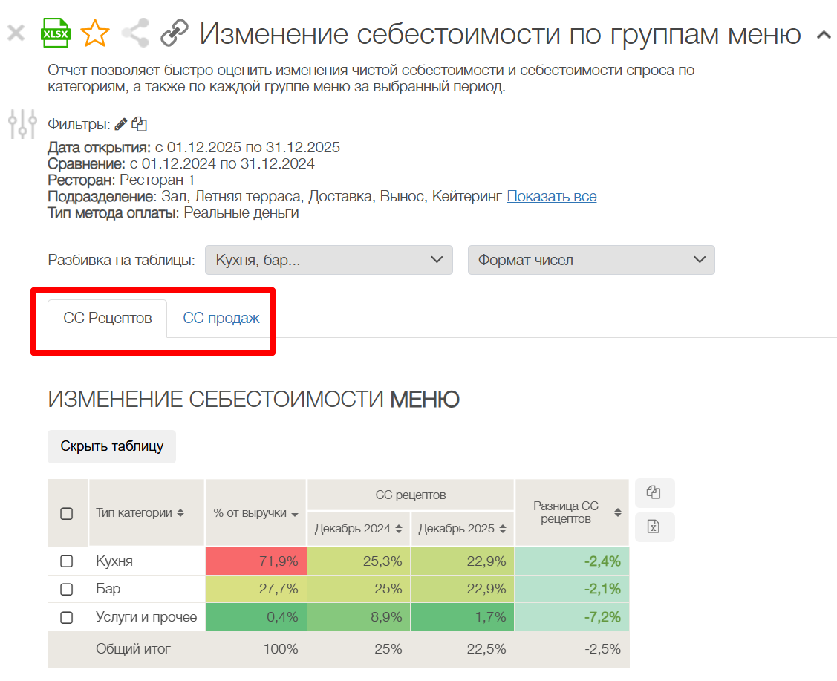837x681 pixels.
Task: Select the СС Рецептов tab
Action: coord(108,318)
